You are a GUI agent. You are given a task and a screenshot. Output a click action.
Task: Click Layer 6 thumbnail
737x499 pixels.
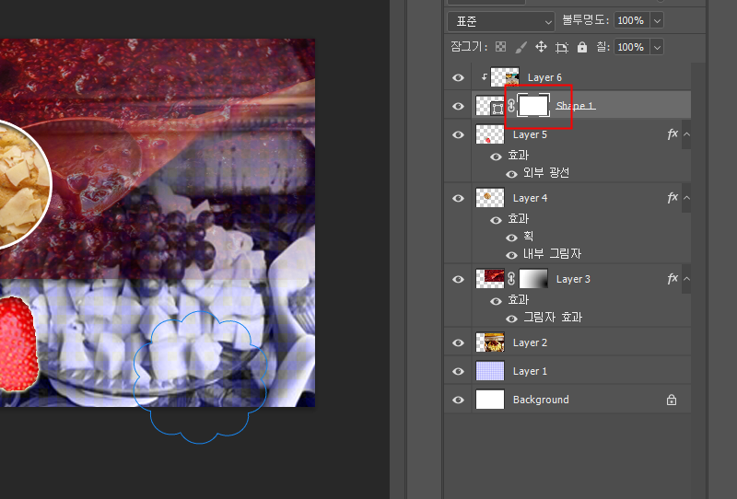click(504, 77)
